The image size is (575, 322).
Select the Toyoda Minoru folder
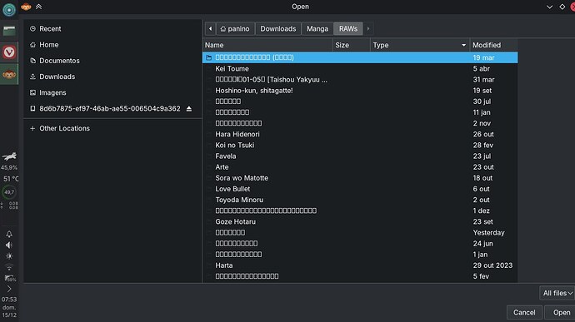[x=360, y=200]
